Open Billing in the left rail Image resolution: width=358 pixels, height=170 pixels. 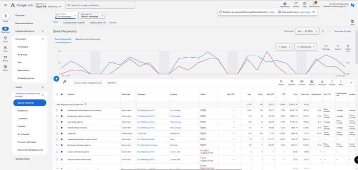[x=6, y=59]
